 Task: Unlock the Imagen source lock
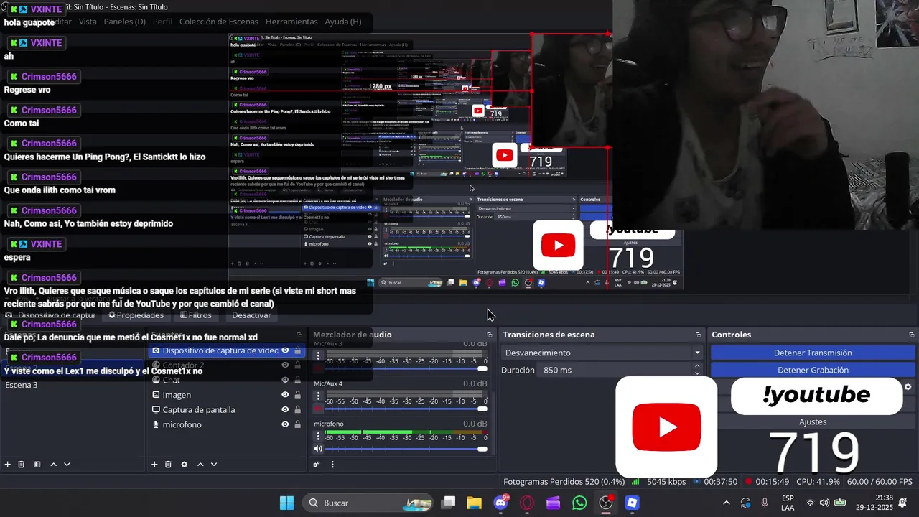coord(297,395)
